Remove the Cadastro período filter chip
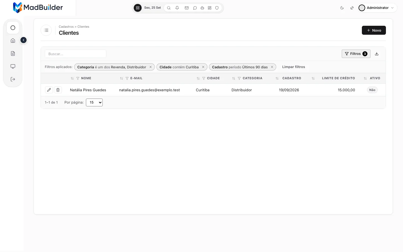The image size is (403, 252). 272,67
